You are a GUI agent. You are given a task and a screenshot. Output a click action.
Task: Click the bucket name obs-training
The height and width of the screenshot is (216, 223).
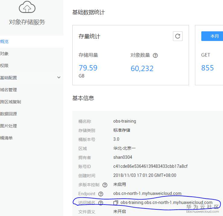[124, 121]
